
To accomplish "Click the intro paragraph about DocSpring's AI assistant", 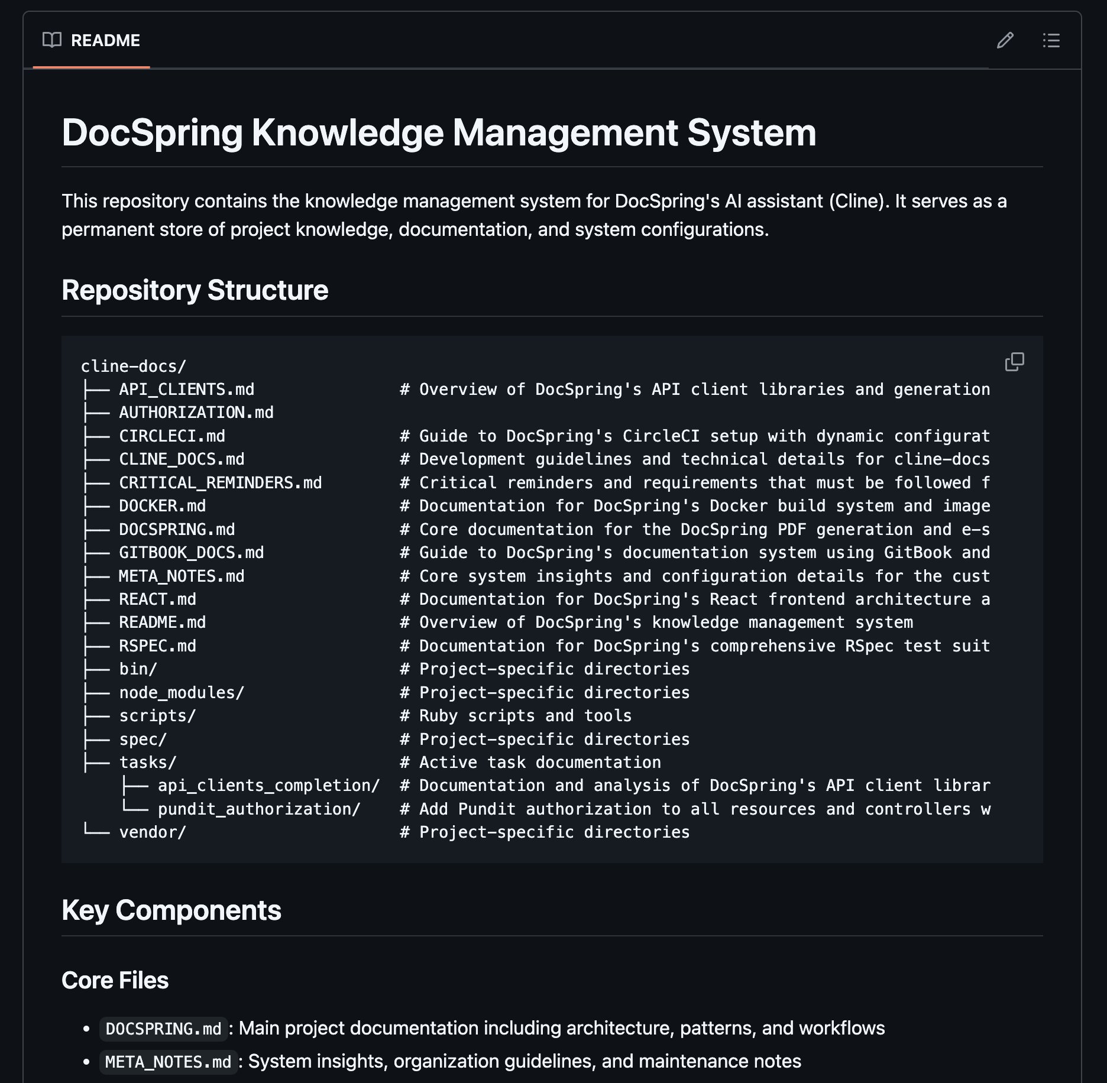I will pos(534,215).
